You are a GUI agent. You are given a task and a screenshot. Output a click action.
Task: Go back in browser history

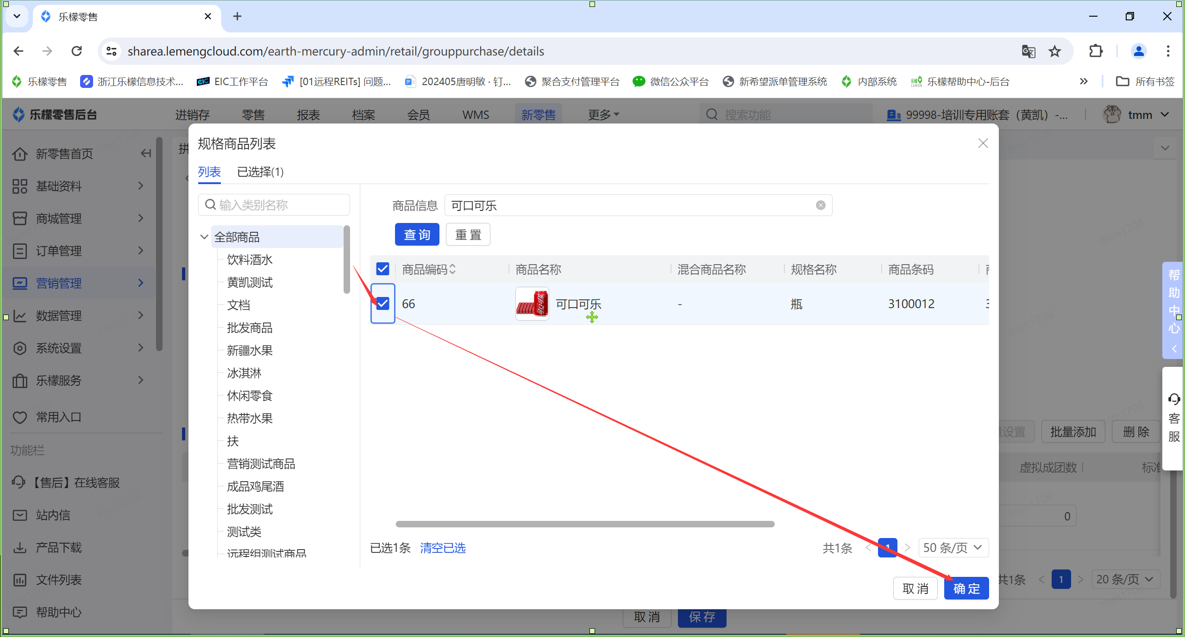[x=19, y=51]
